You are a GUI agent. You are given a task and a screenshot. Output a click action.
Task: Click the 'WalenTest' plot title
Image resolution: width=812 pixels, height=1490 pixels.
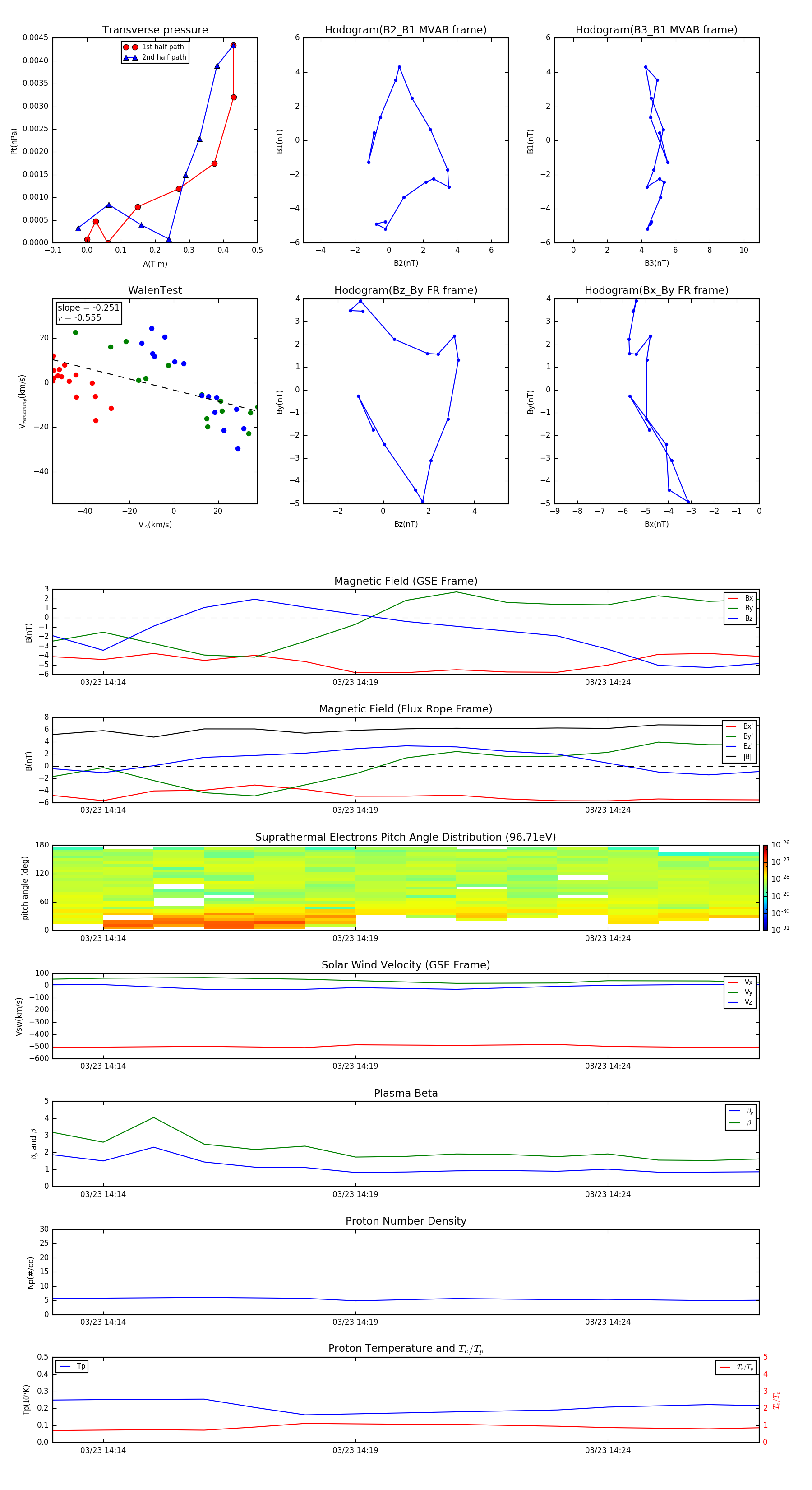click(155, 290)
